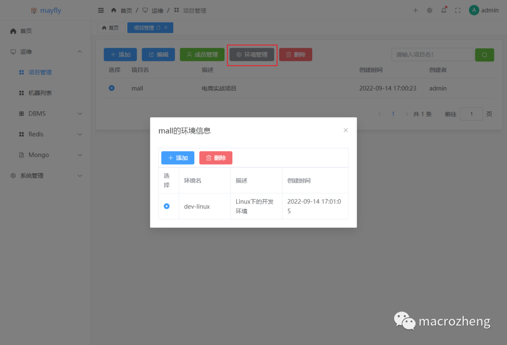Open settings gear icon in top header
This screenshot has height=345, width=507.
click(x=430, y=10)
